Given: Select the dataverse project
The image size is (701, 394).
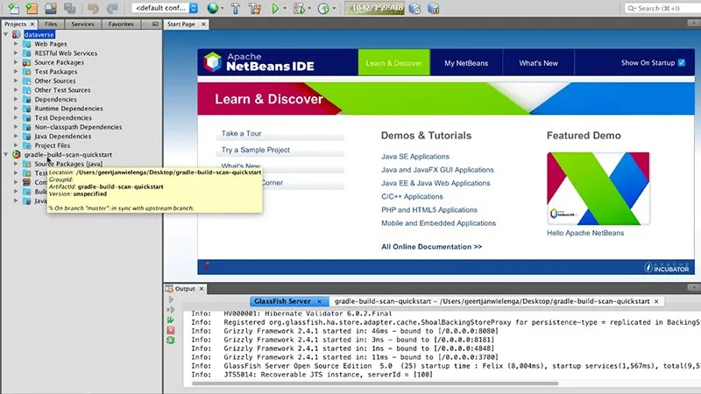Looking at the screenshot, I should coord(39,34).
